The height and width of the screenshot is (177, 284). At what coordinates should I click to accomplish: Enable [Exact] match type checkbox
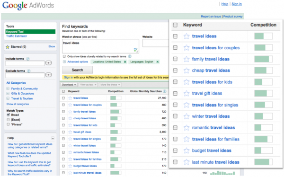coord(8,120)
